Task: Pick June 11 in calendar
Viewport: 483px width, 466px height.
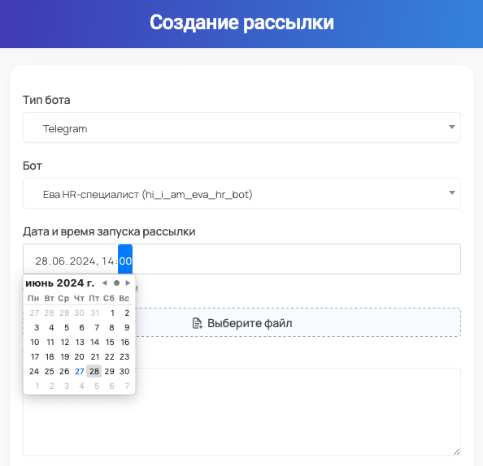Action: click(x=50, y=343)
